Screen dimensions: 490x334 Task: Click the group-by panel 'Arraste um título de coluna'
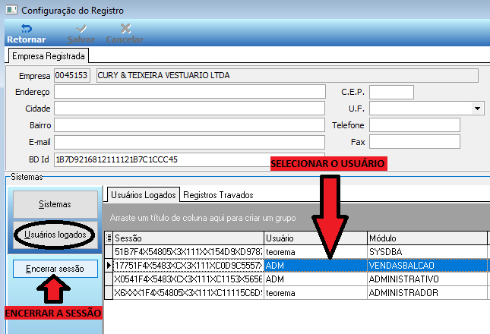pyautogui.click(x=296, y=218)
